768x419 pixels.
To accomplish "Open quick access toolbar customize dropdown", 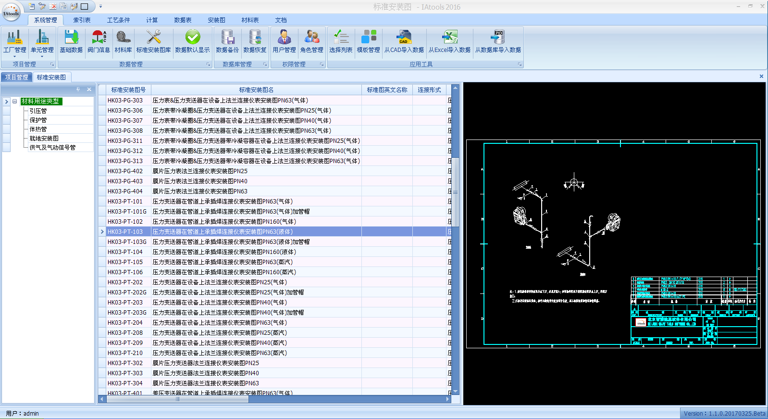I will click(100, 6).
